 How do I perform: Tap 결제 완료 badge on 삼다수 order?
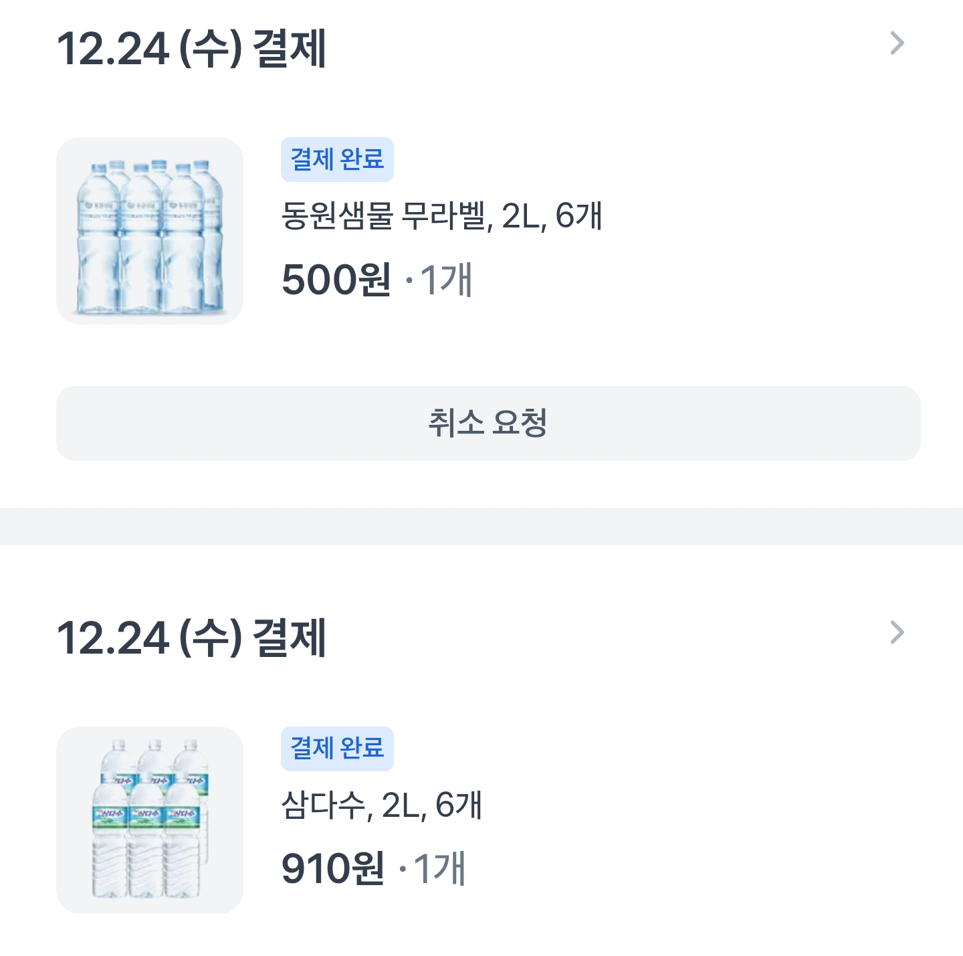[337, 749]
